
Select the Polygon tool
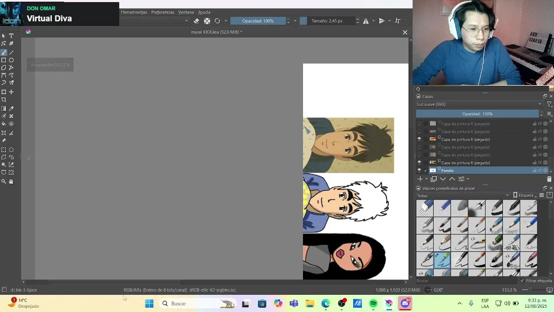pyautogui.click(x=4, y=68)
